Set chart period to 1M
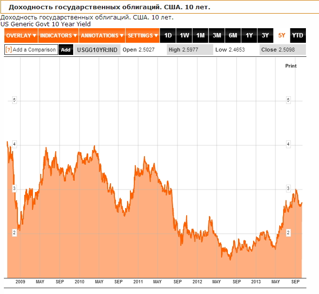The height and width of the screenshot is (294, 319). [200, 35]
